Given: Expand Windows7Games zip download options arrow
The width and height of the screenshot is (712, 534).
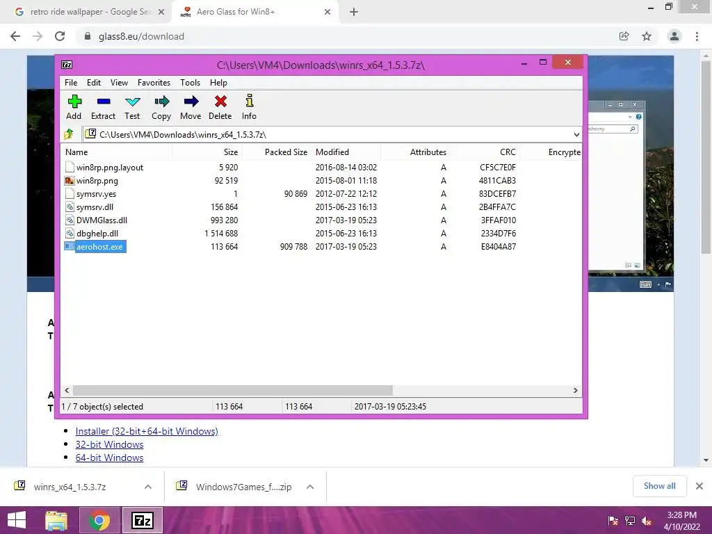Looking at the screenshot, I should coord(310,487).
